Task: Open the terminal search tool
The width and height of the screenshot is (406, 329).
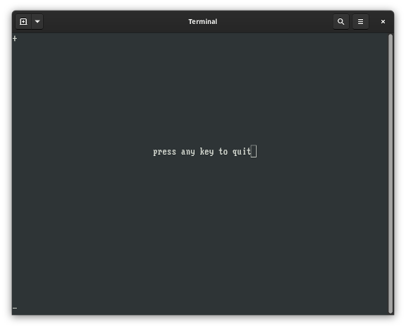Action: pos(340,21)
